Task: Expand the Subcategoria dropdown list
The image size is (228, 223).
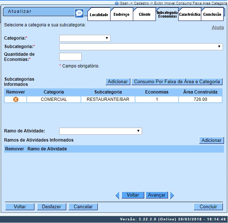Action: click(141, 47)
